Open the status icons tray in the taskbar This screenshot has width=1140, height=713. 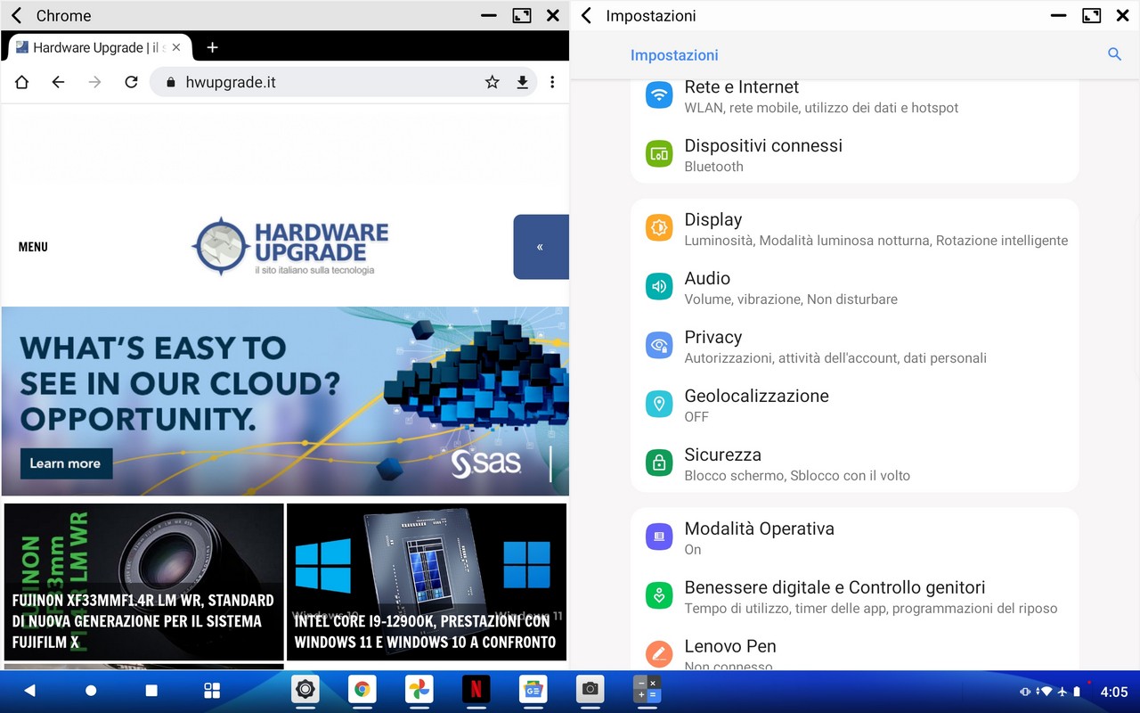click(x=1050, y=692)
